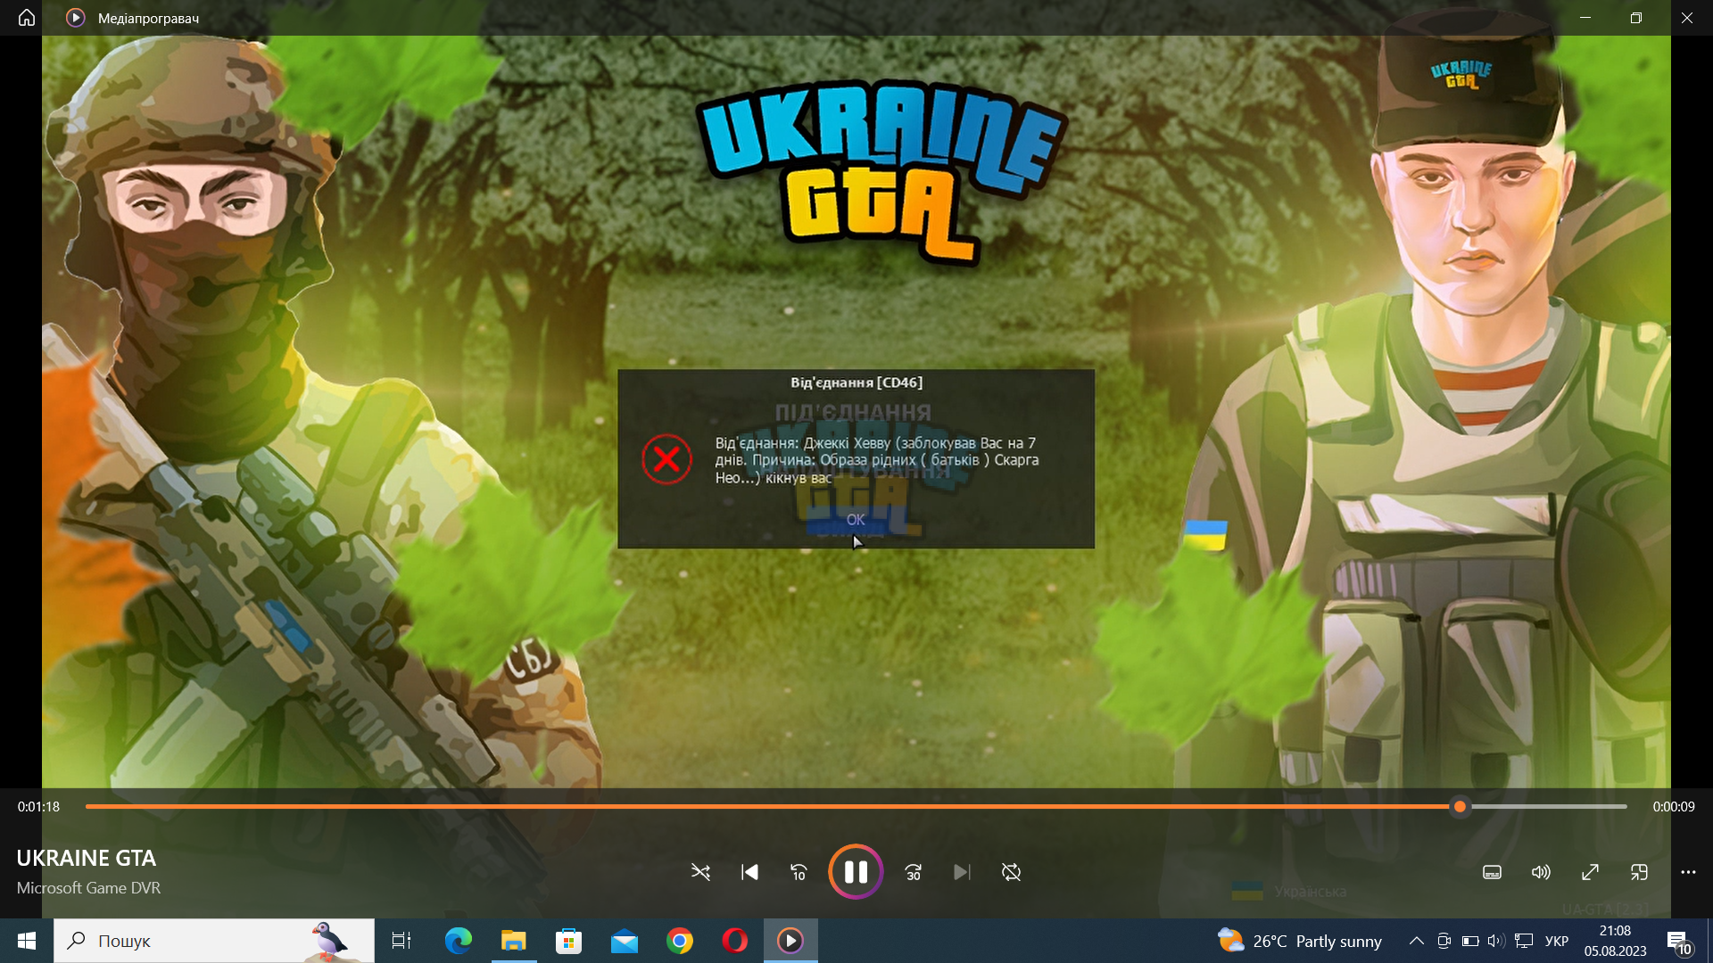Open File Explorer from the taskbar
Viewport: 1713px width, 963px height.
[x=514, y=941]
